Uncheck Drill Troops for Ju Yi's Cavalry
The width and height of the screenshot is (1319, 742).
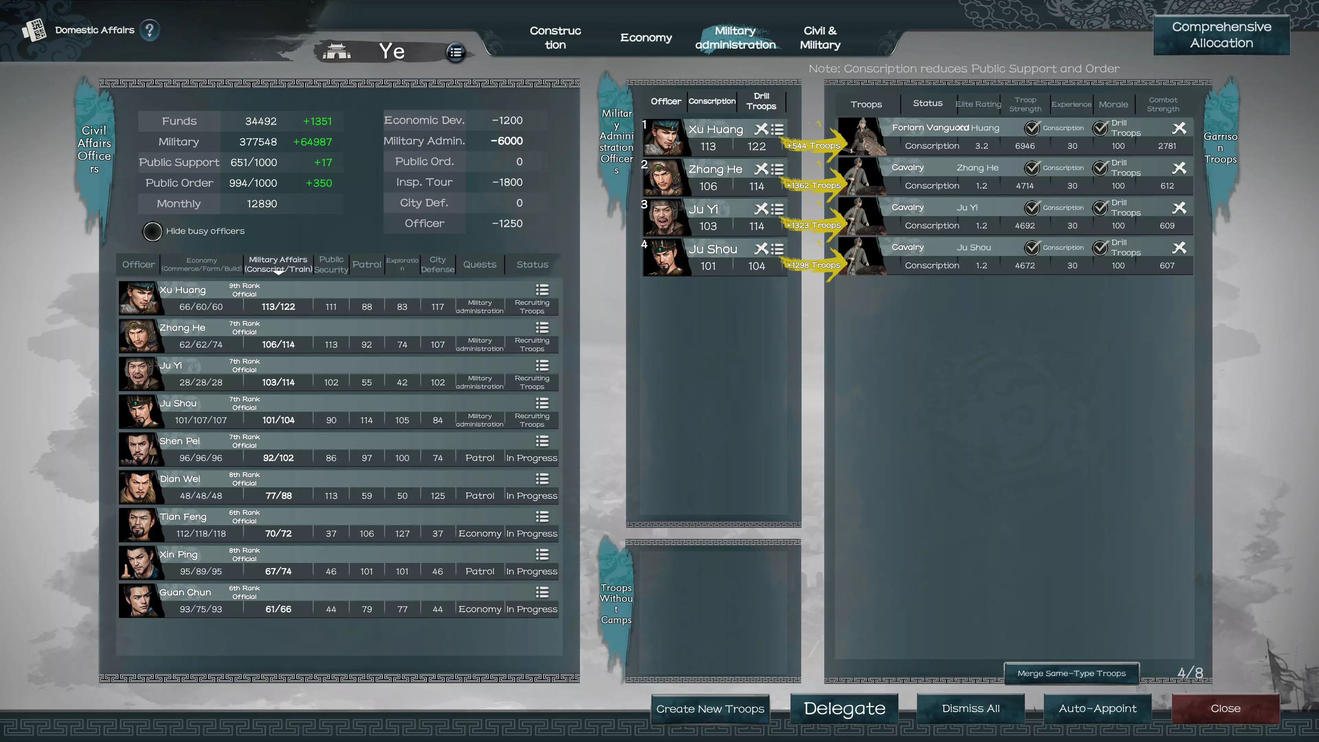(x=1100, y=208)
